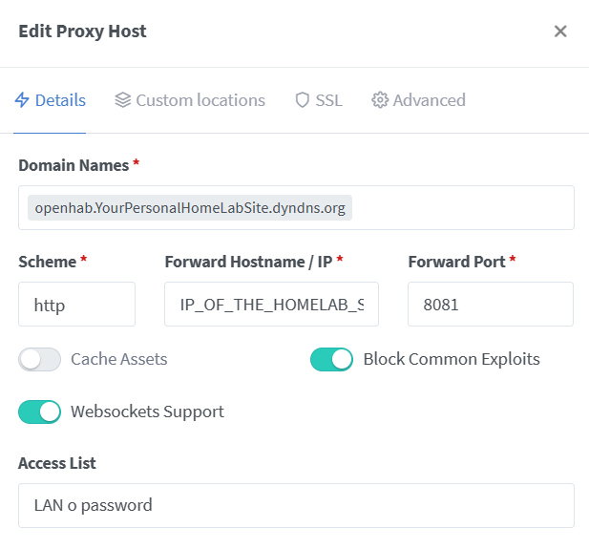The width and height of the screenshot is (589, 549).
Task: Disable Block Common Exploits toggle
Action: click(331, 360)
